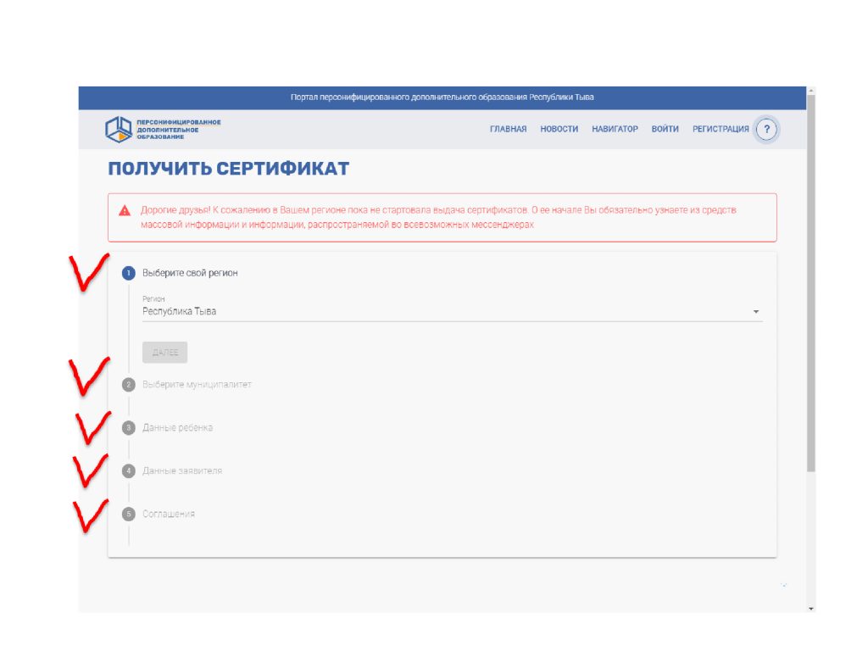Image resolution: width=868 pixels, height=651 pixels.
Task: Click step 4 circle number icon
Action: pyautogui.click(x=129, y=470)
